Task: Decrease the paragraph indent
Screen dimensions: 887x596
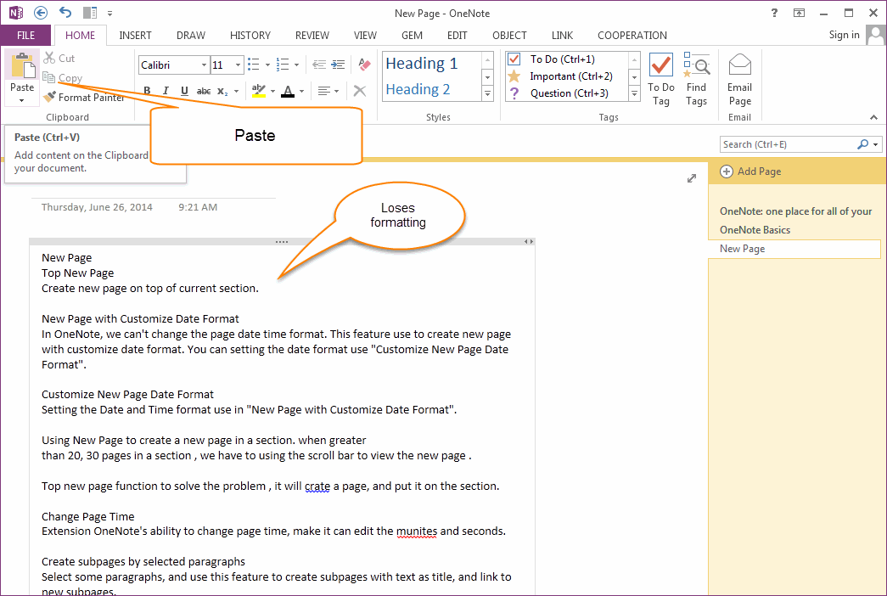Action: pos(319,65)
